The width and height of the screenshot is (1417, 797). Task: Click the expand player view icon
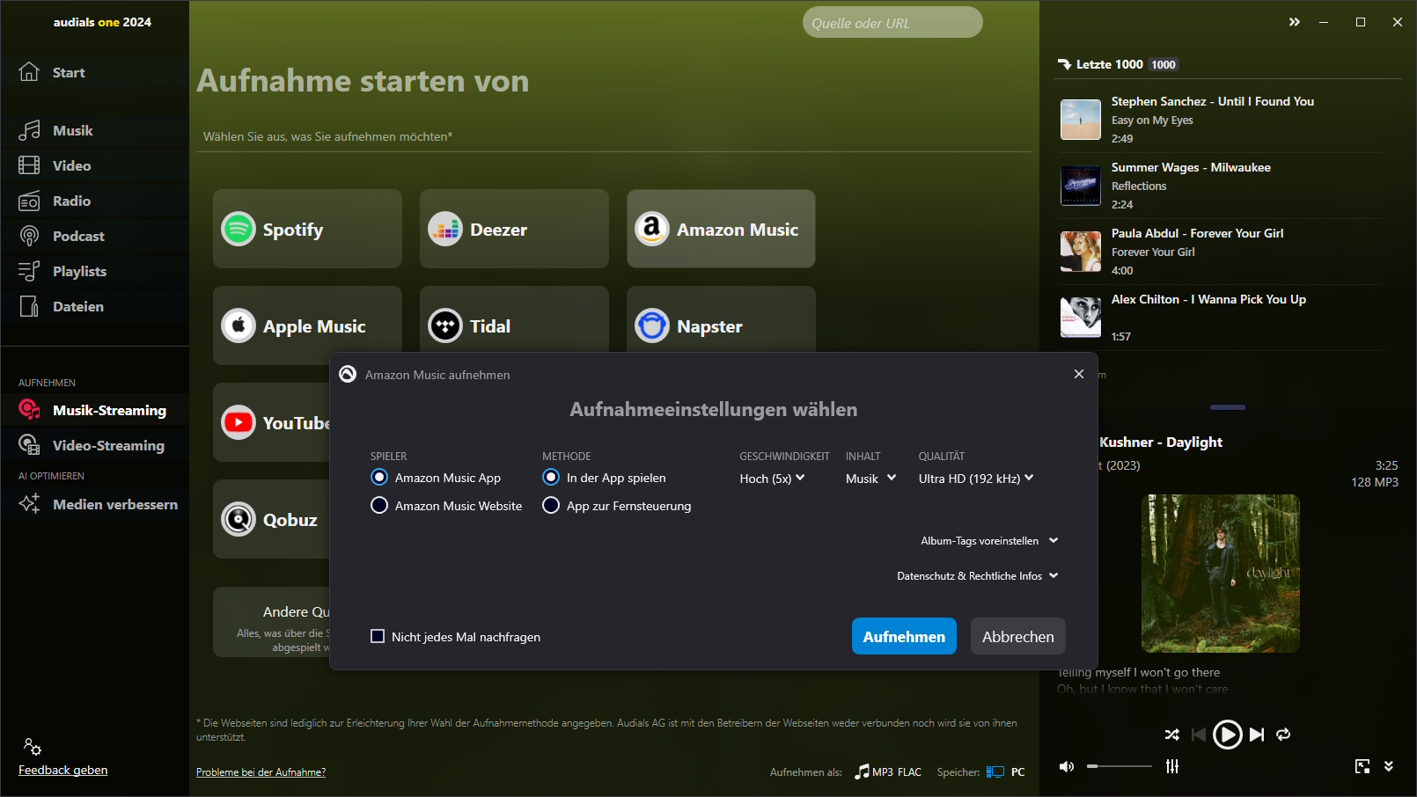coord(1362,766)
